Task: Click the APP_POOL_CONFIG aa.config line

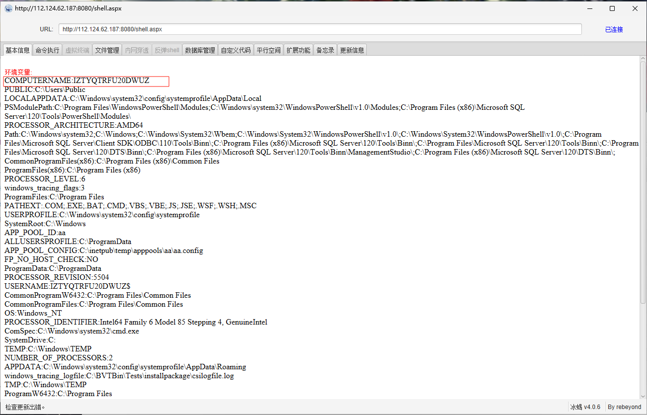Action: 104,250
